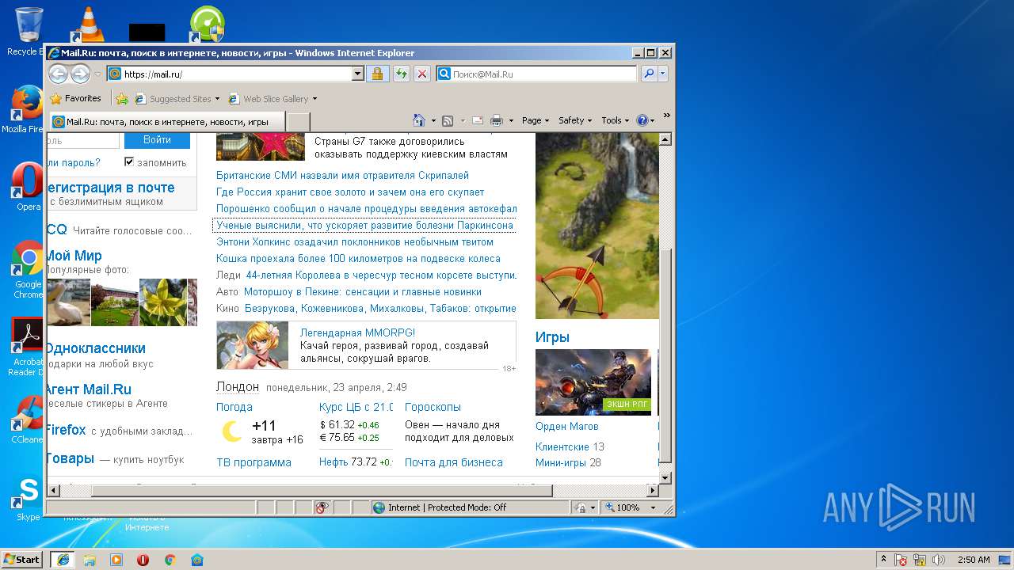Open the Home button dropdown arrow

tap(433, 120)
